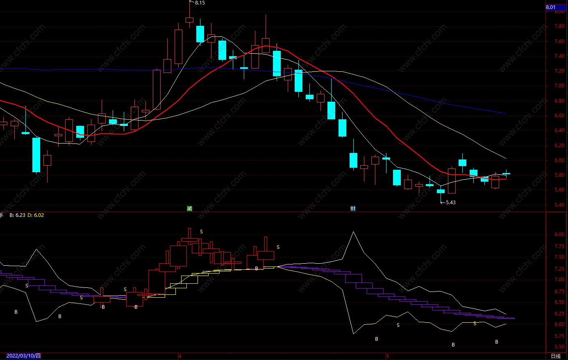
Task: Click the 6.25 indicator axis label
Action: [x=559, y=314]
